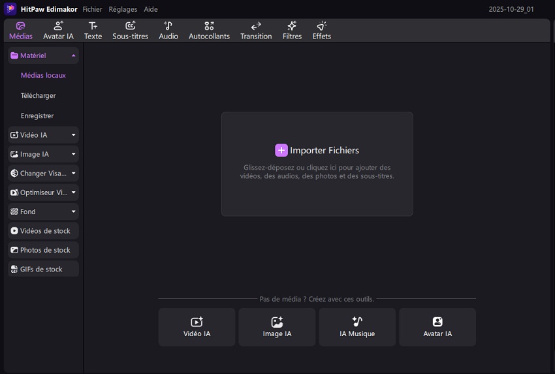Expand the Image IA sidebar dropdown
This screenshot has height=374, width=555.
click(x=73, y=155)
